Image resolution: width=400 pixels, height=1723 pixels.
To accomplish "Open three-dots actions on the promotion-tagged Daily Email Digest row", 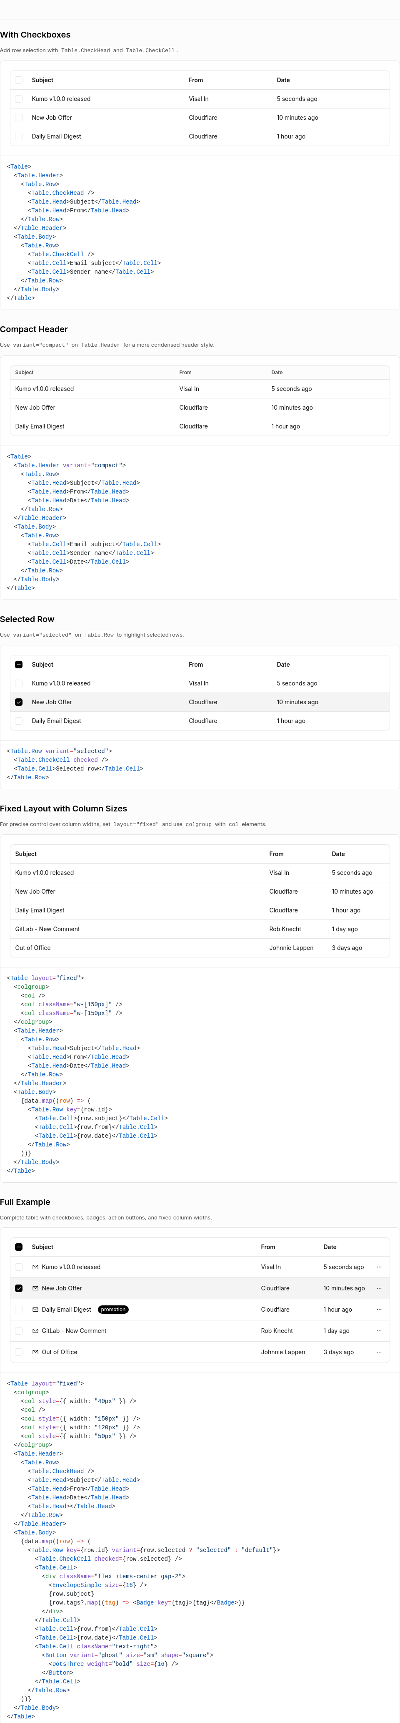I will 379,1310.
